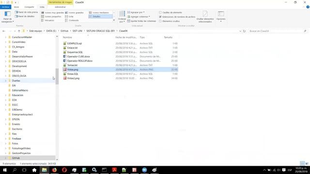Open Windows Start menu
This screenshot has width=310, height=174.
click(5, 170)
